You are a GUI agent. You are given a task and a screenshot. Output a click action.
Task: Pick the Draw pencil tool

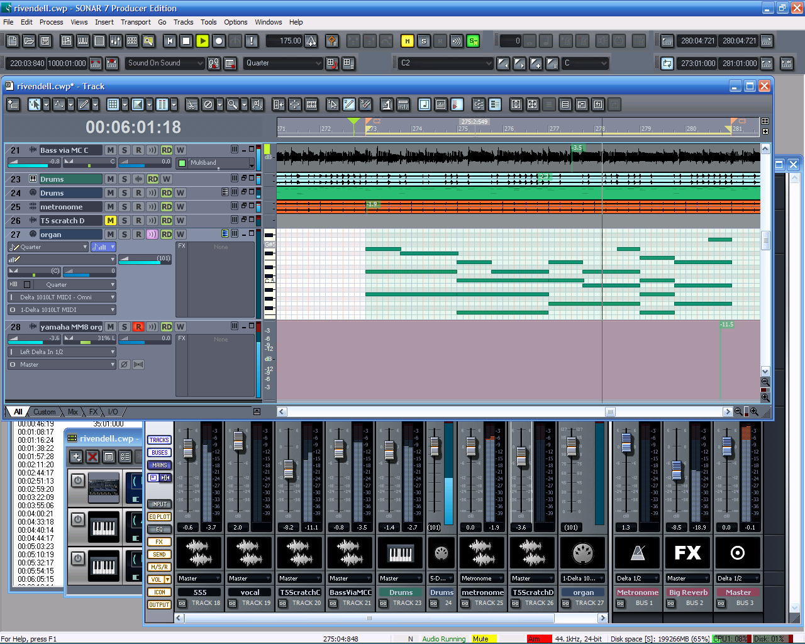tap(84, 104)
